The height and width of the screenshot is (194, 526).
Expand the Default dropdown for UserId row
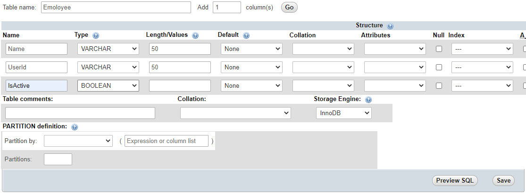coord(251,67)
